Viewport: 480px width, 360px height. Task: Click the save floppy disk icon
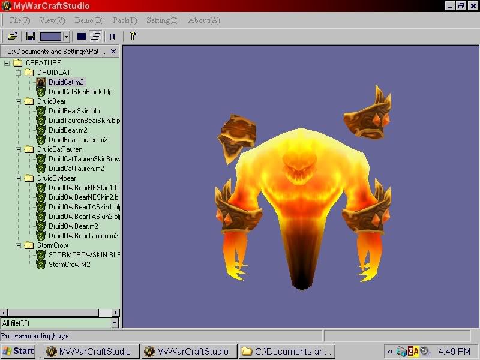coord(31,37)
